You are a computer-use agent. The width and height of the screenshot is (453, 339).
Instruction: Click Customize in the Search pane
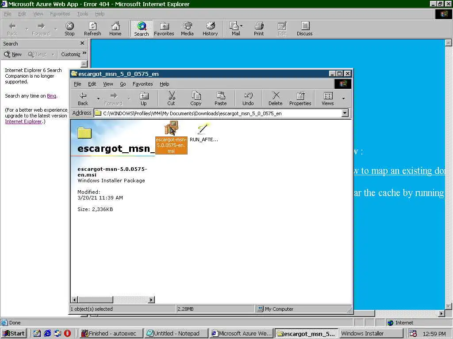coord(70,54)
